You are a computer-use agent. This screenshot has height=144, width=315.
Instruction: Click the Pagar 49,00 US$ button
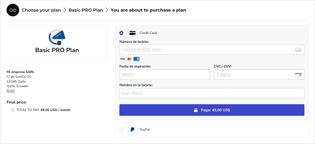[x=212, y=110]
